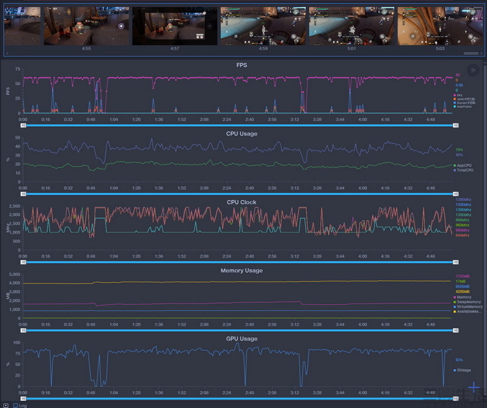This screenshot has width=487, height=408.
Task: Click the right range handle under the FPS chart
Action: pyautogui.click(x=456, y=125)
